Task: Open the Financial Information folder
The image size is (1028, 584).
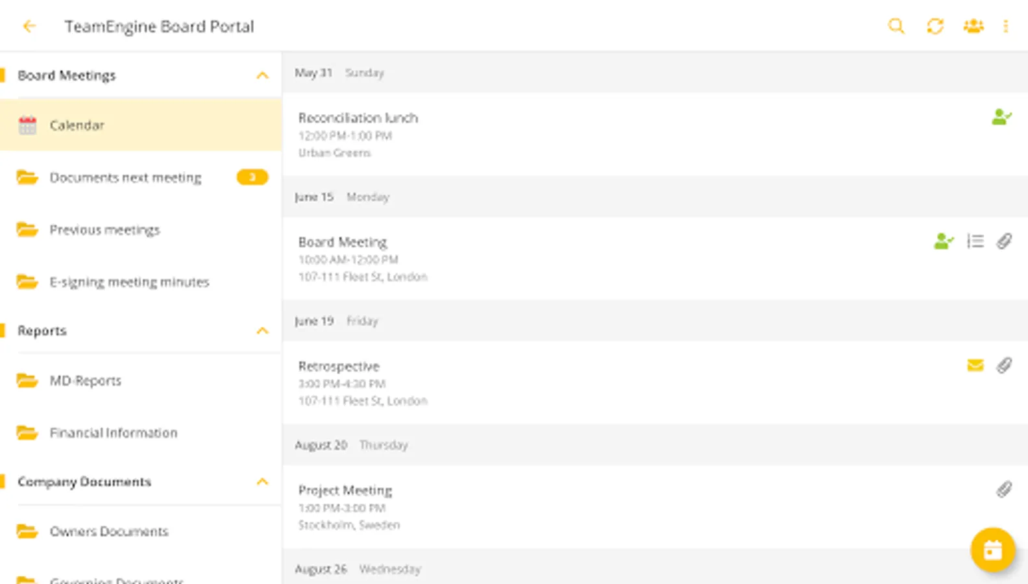Action: pyautogui.click(x=114, y=433)
